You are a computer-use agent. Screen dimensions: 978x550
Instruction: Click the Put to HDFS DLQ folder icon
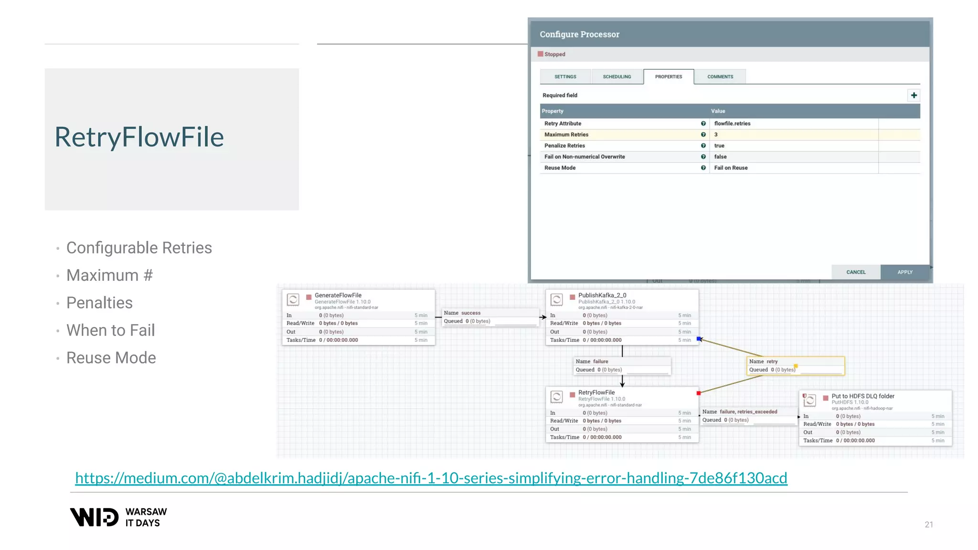pos(809,400)
